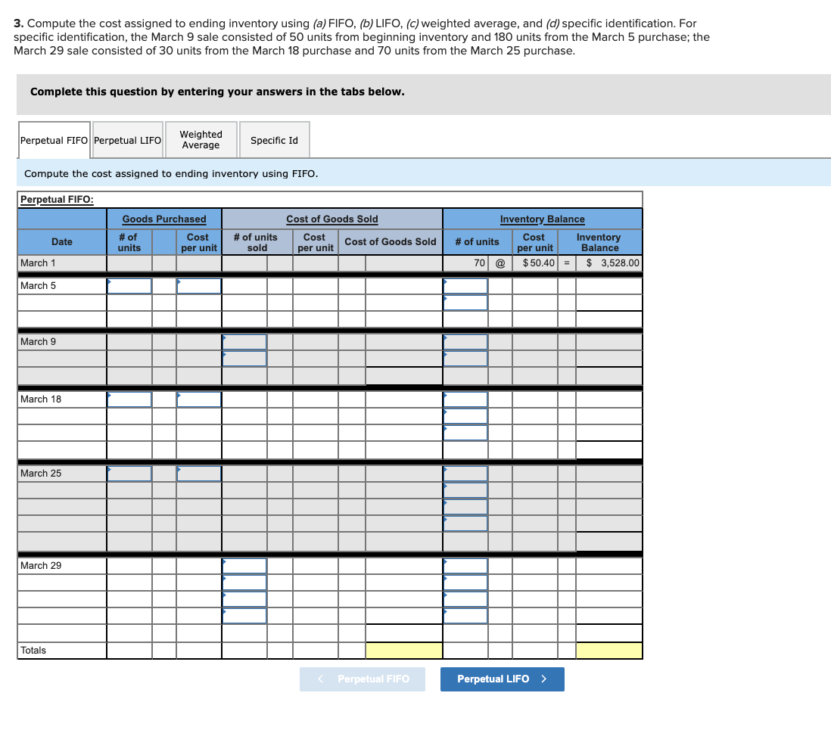
Task: Open the March 29 inventory balance dropdown
Action: pos(465,565)
